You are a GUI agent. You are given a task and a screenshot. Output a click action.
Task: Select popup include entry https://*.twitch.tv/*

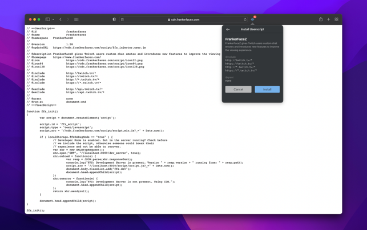241,70
